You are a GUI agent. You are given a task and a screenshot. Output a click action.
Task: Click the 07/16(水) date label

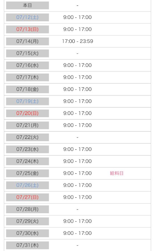click(x=27, y=65)
